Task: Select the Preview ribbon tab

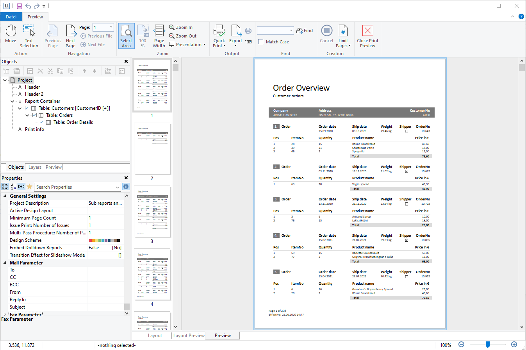Action: pos(35,17)
